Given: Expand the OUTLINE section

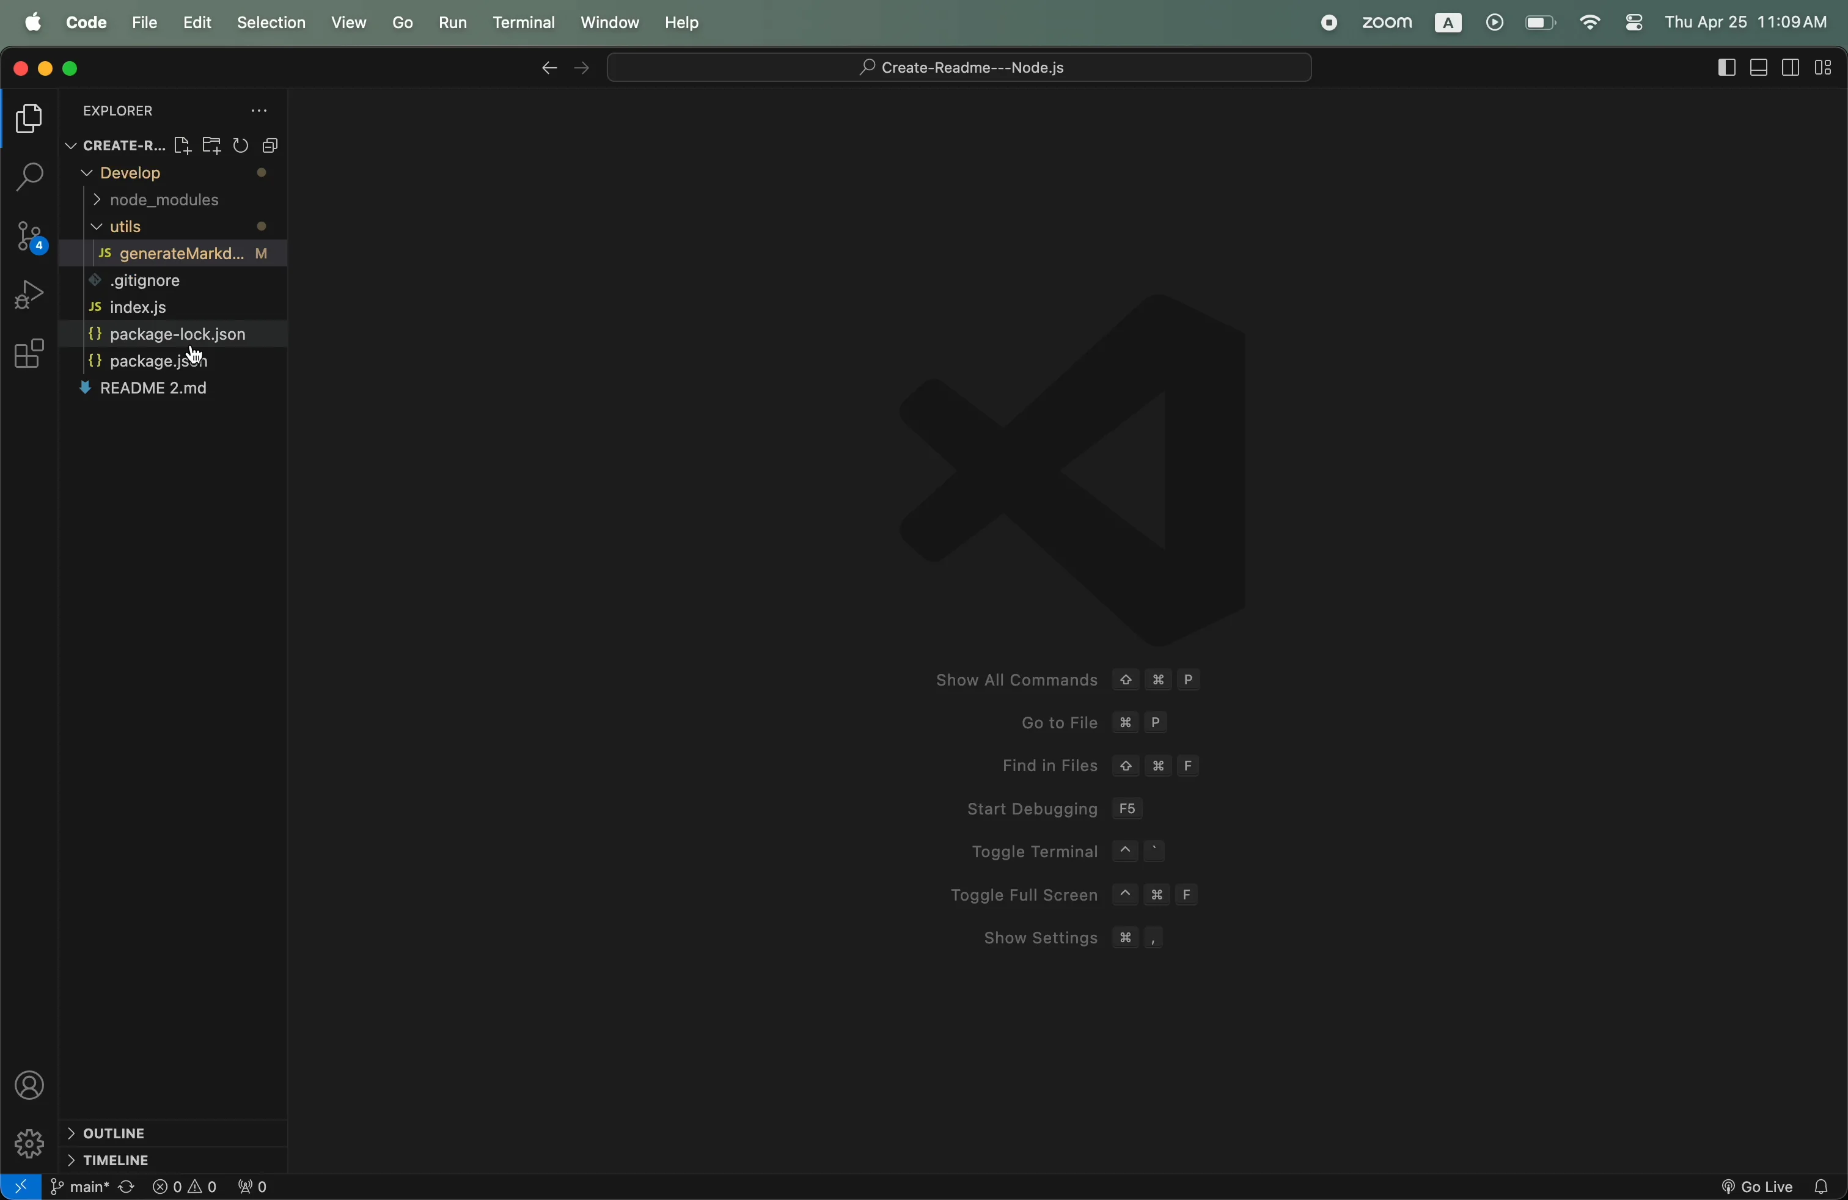Looking at the screenshot, I should coord(112,1133).
